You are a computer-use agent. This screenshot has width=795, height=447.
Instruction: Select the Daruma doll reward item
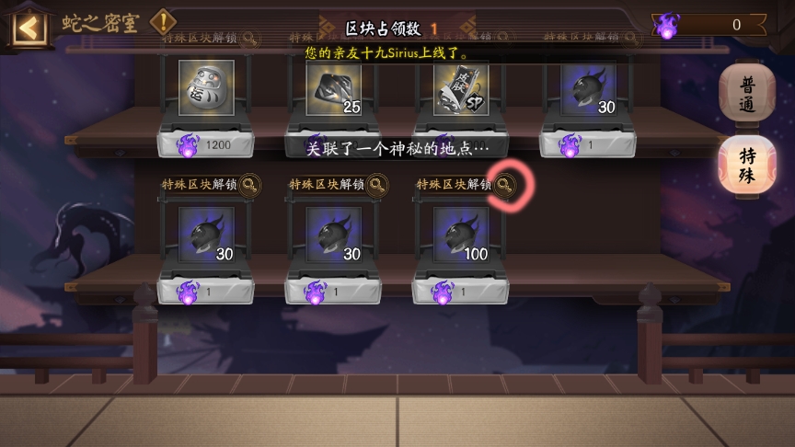(206, 87)
